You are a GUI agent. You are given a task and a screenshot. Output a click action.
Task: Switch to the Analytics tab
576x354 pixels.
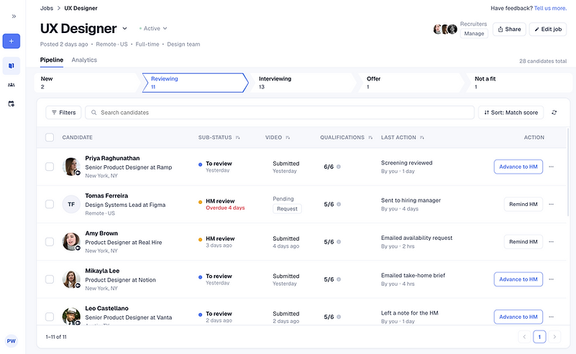click(84, 60)
